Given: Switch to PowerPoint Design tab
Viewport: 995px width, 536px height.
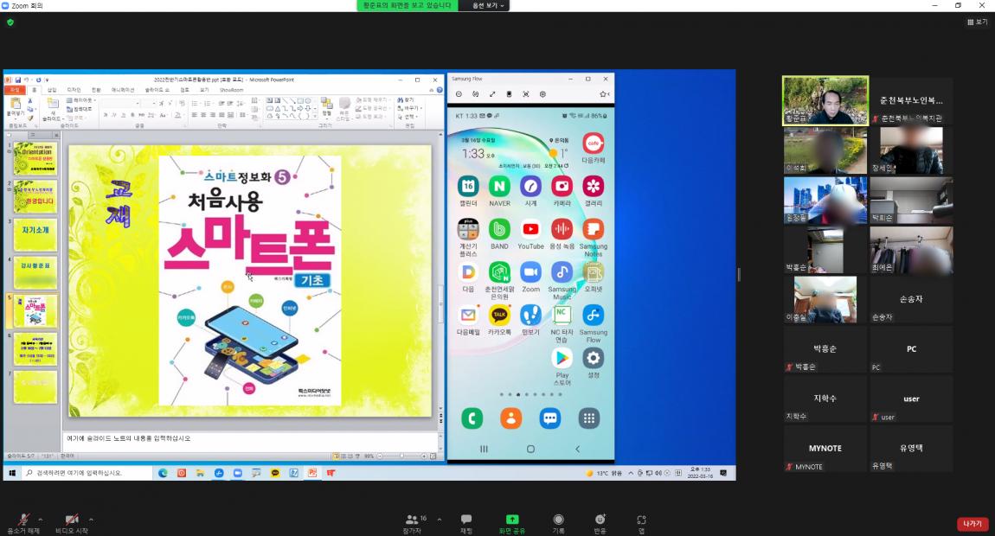Looking at the screenshot, I should pos(74,90).
